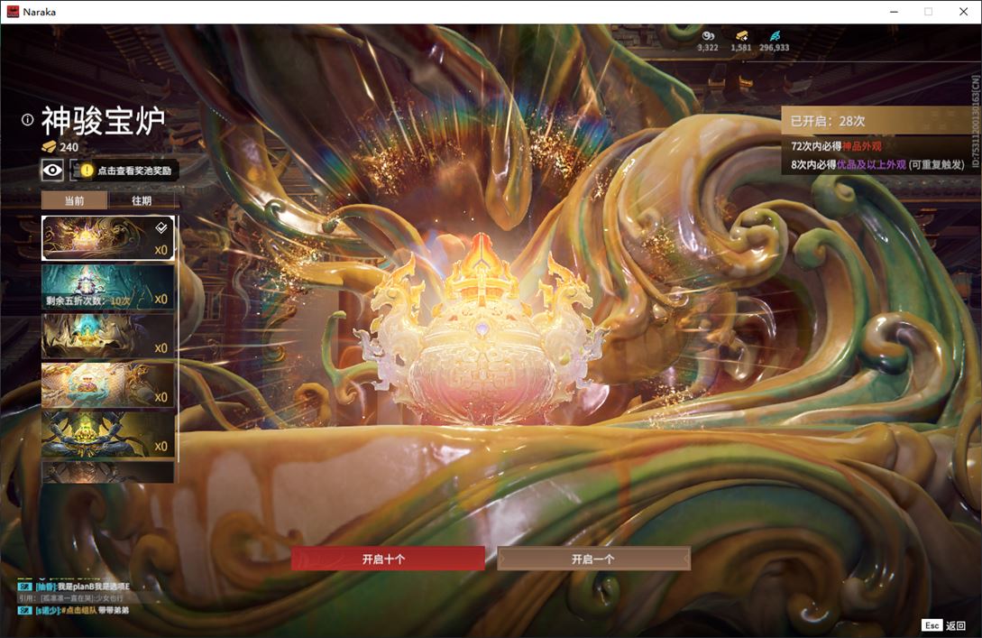Minimize the Naraka window
Viewport: 982px width, 638px height.
pos(894,12)
